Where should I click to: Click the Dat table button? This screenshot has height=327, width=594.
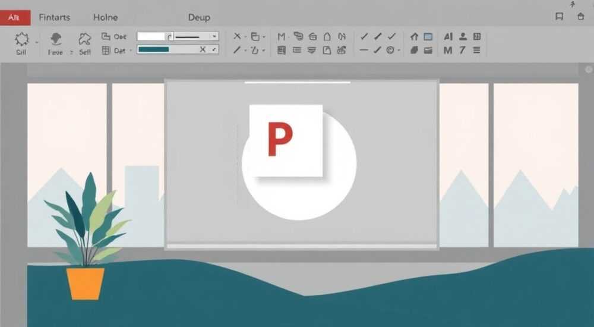pos(113,51)
